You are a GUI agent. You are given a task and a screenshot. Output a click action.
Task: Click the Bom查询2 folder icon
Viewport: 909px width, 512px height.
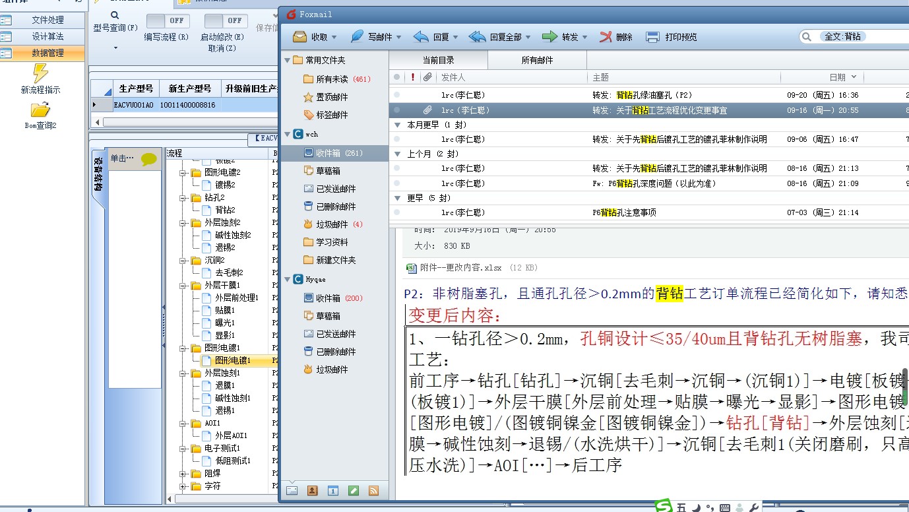[41, 110]
